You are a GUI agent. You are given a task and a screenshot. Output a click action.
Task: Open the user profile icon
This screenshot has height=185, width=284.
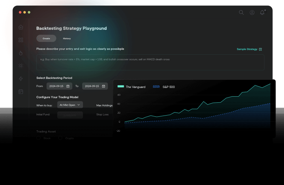coord(252,12)
